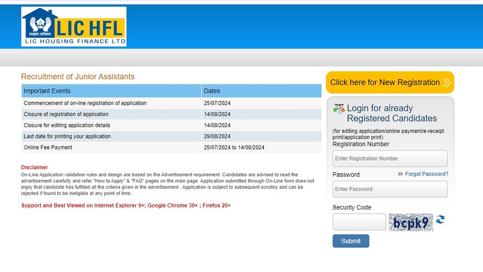Select the date 25/07/2024 for commencement
This screenshot has height=272, width=483.
coord(217,103)
